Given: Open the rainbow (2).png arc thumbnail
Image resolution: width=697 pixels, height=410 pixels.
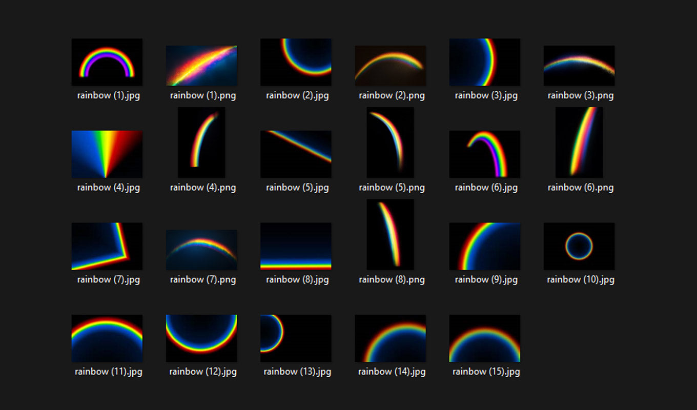Looking at the screenshot, I should tap(390, 66).
